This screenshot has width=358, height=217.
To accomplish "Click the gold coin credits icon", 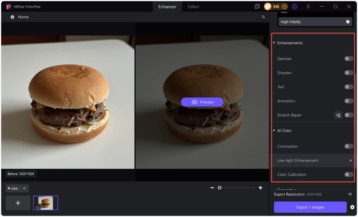I will [x=268, y=7].
